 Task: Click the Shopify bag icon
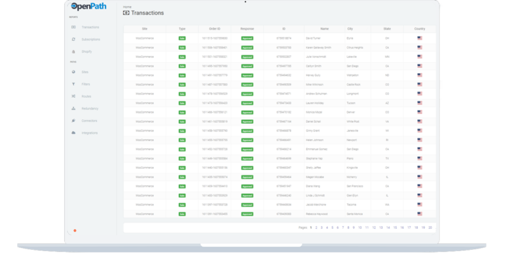pyautogui.click(x=73, y=51)
